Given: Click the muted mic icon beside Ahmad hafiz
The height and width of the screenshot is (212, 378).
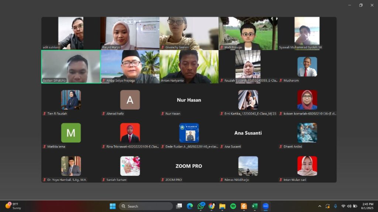Looking at the screenshot, I should click(104, 114).
